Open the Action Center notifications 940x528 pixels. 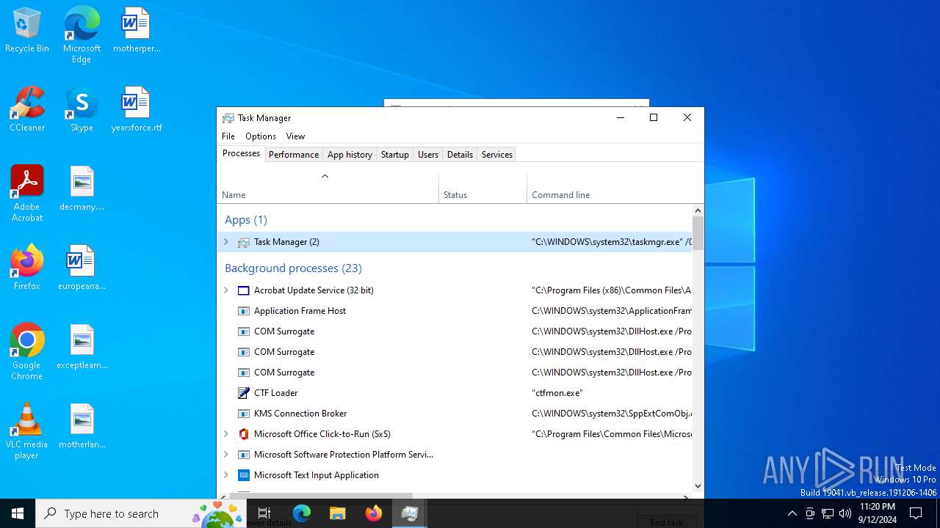tap(916, 513)
